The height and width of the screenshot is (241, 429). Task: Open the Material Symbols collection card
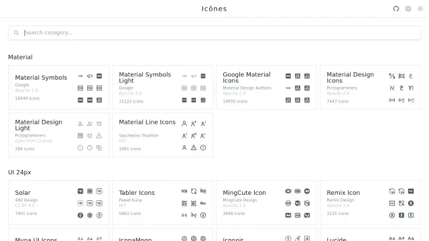click(58, 87)
